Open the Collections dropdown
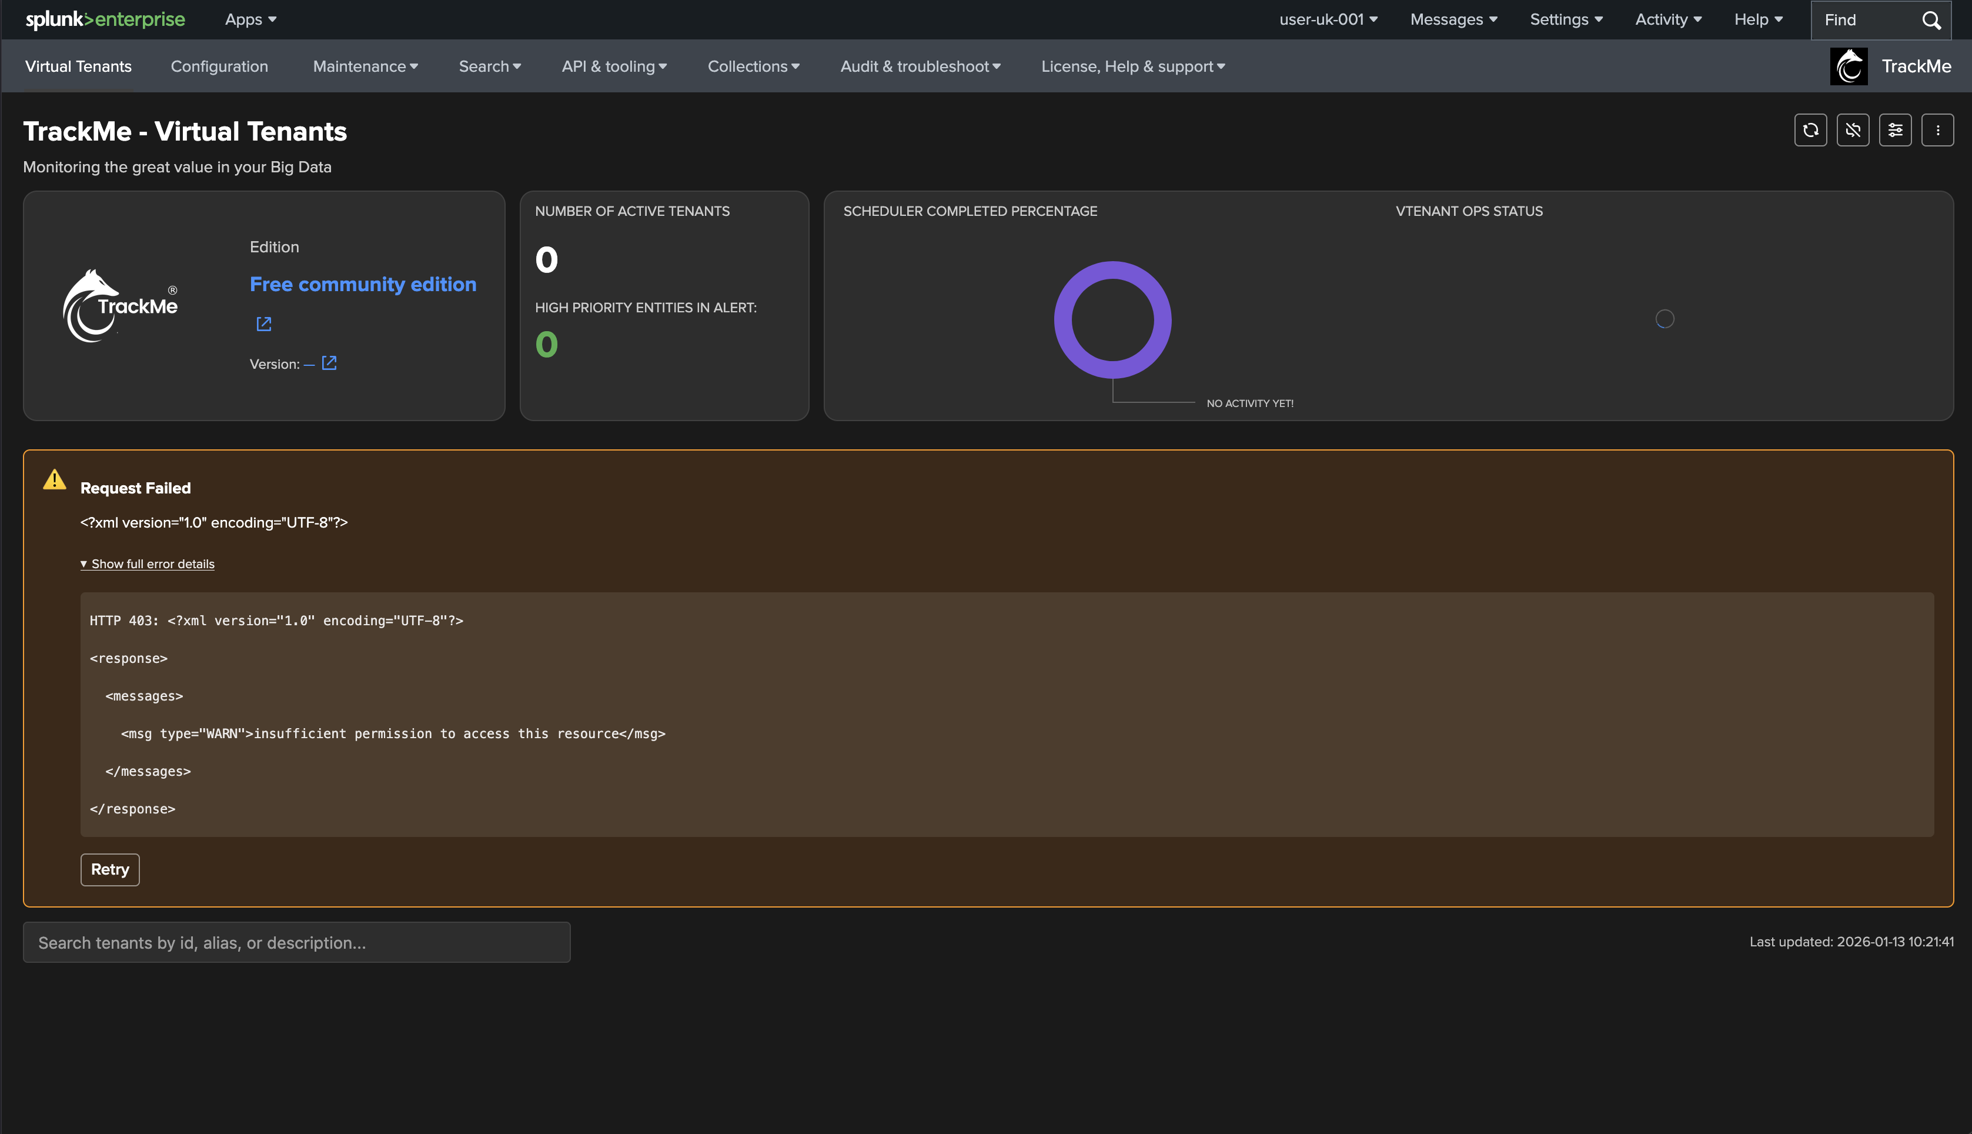The image size is (1972, 1134). [x=753, y=66]
